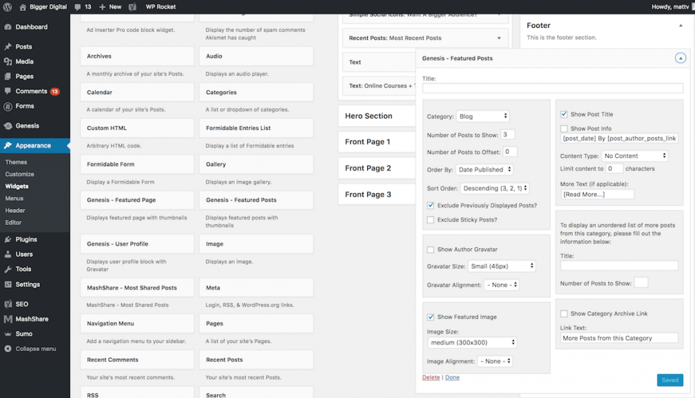This screenshot has height=398, width=695.
Task: Open Order By Date Published dropdown
Action: point(485,170)
